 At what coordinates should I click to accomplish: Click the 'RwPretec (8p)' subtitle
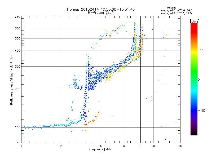(100, 13)
